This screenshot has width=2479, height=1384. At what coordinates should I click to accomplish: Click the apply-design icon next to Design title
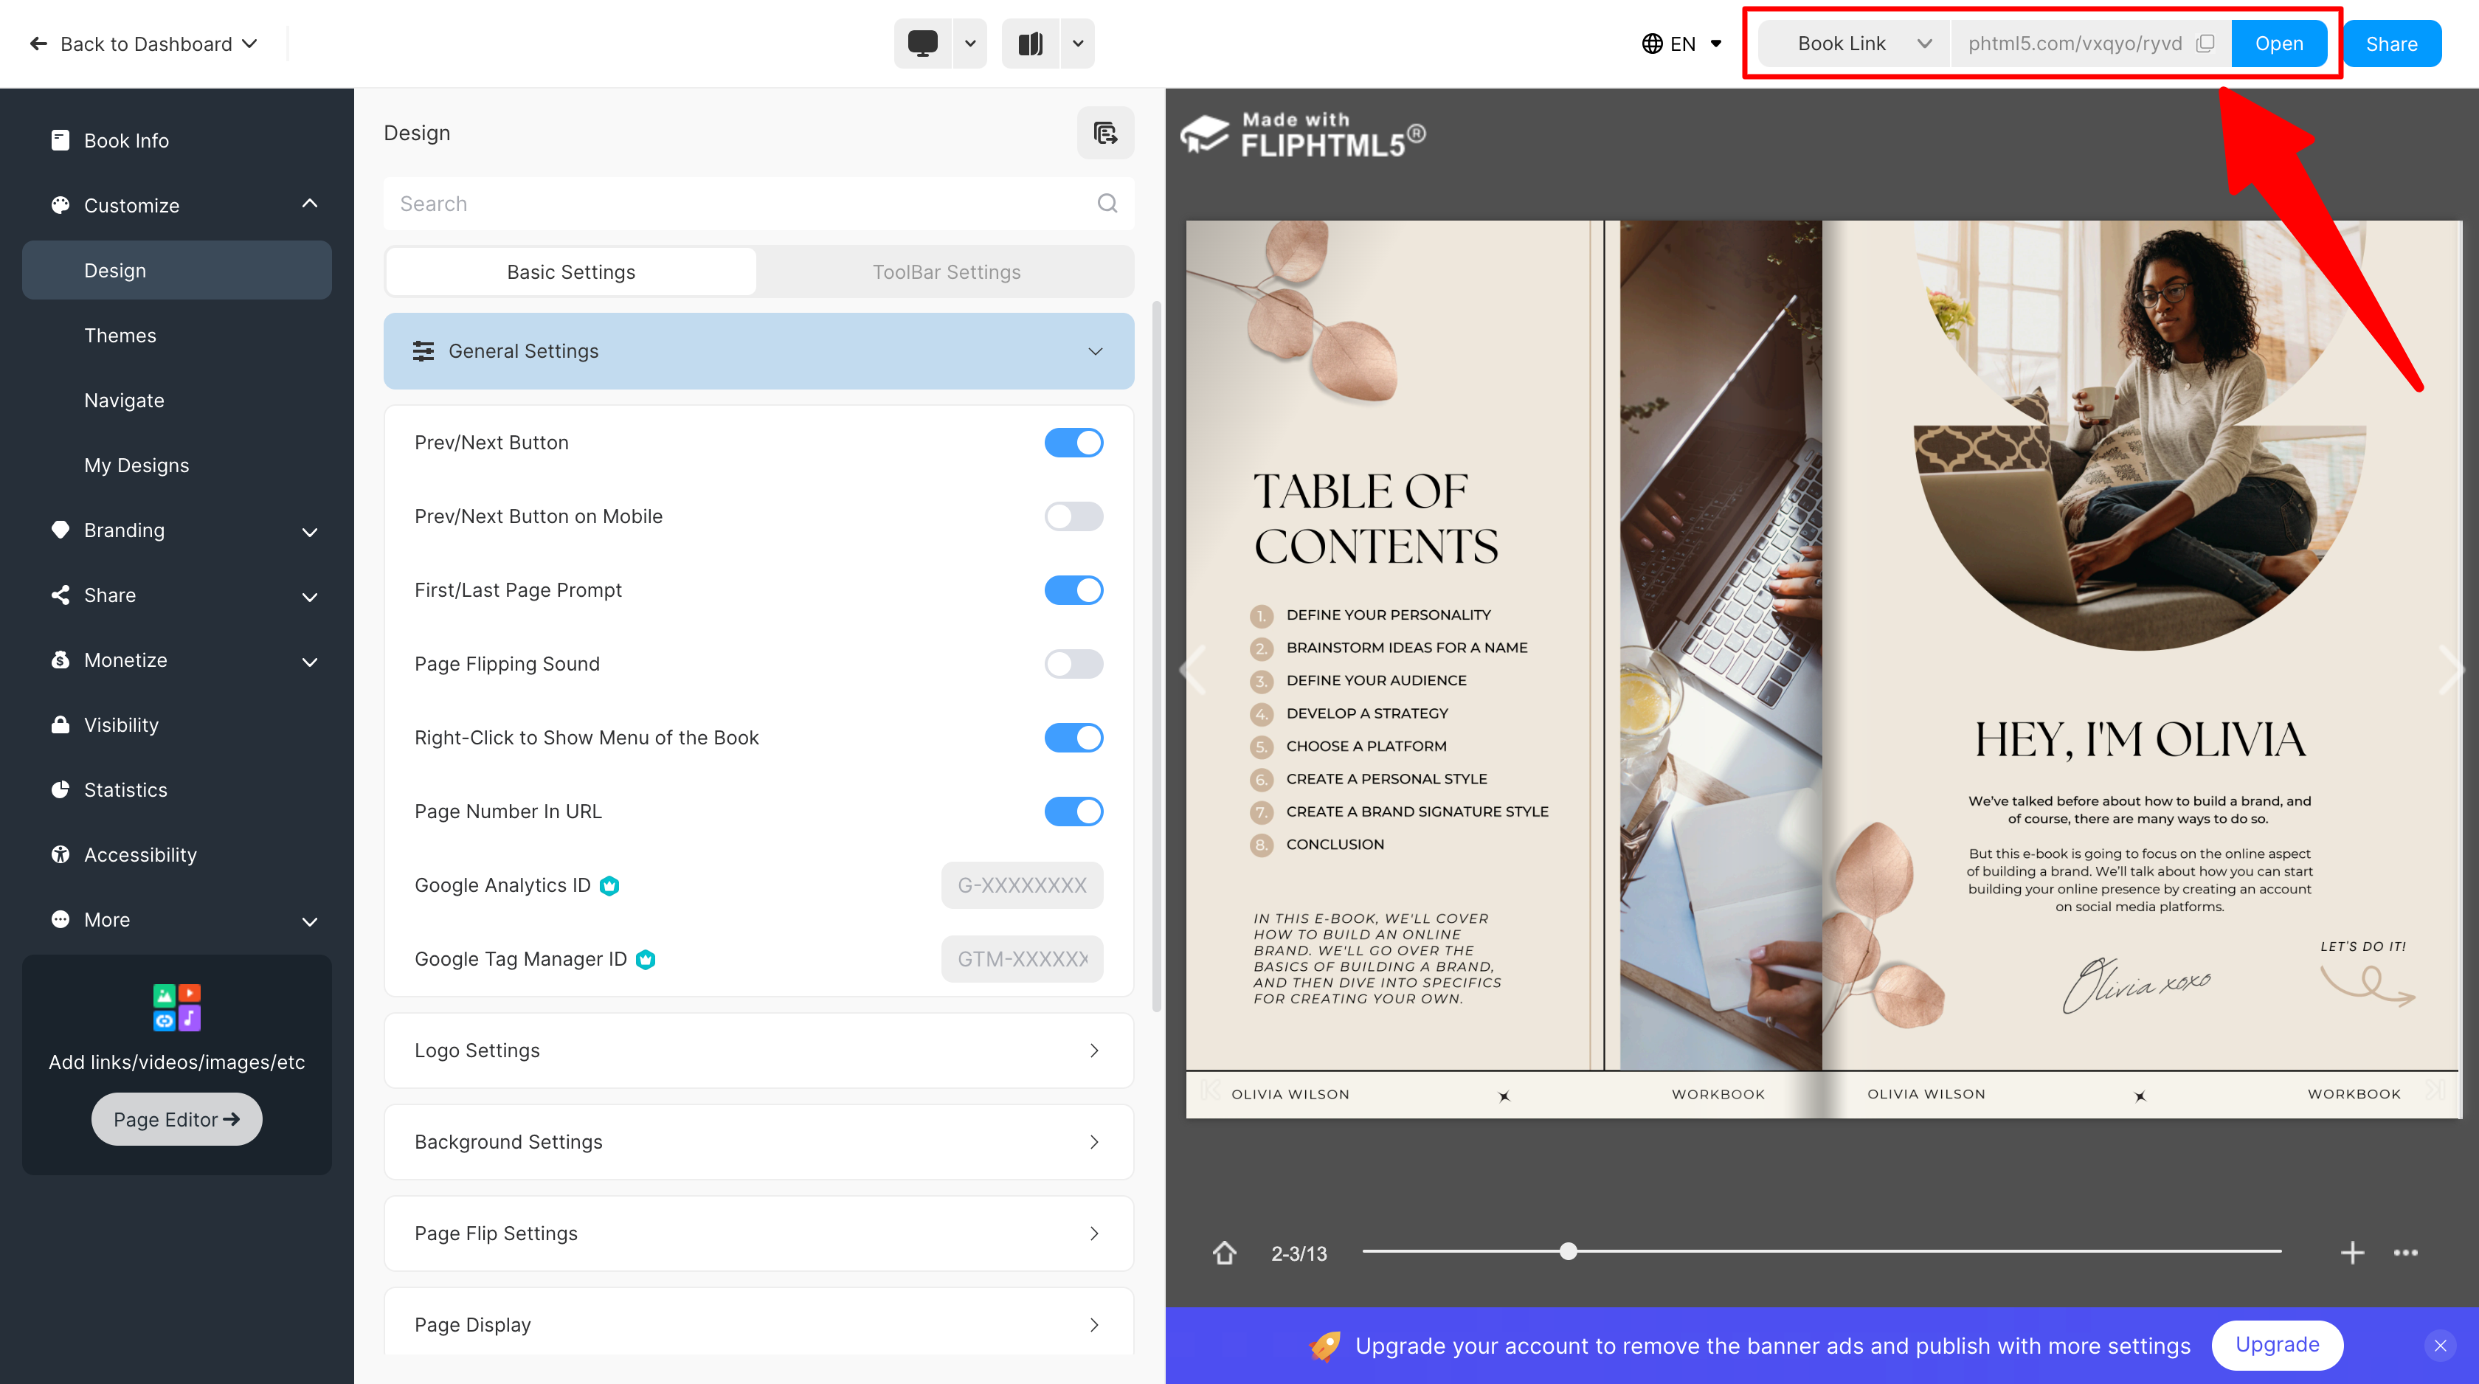pyautogui.click(x=1104, y=133)
